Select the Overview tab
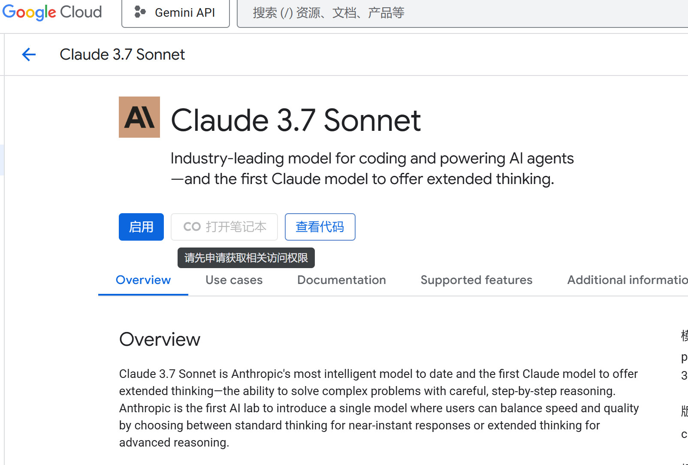This screenshot has width=688, height=465. (143, 280)
